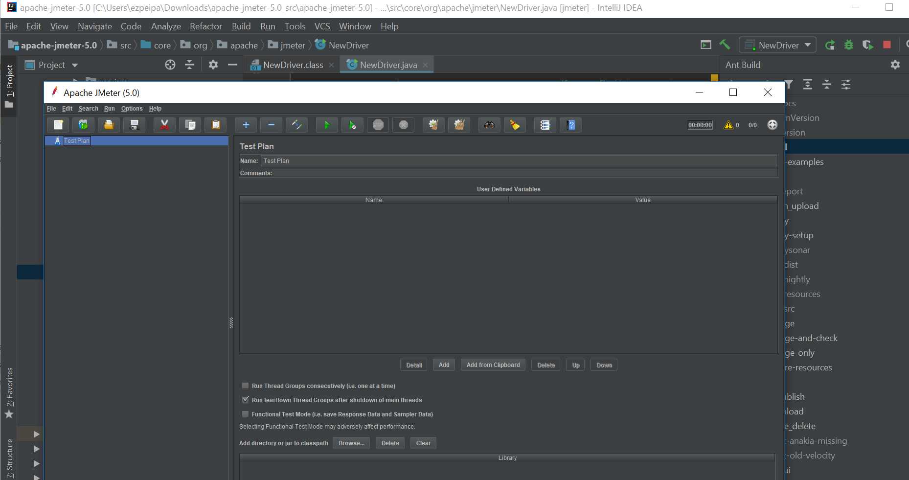Screen dimensions: 909x480
Task: Click the Delete variable button under table
Action: 546,365
